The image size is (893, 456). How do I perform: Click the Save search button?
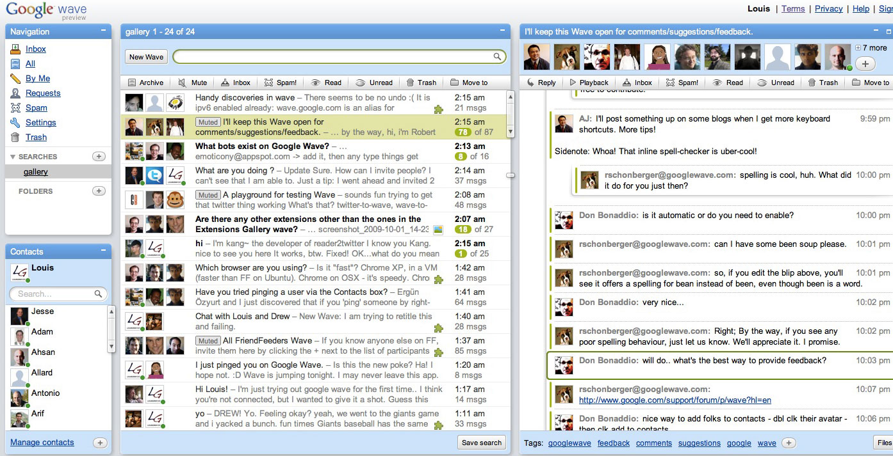coord(482,443)
